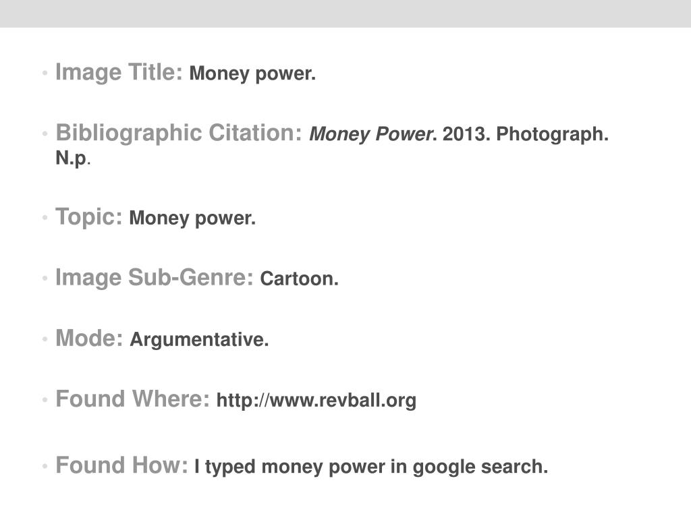The width and height of the screenshot is (691, 518).
Task: Click the 'N.p.' text on second citation line
Action: click(73, 158)
